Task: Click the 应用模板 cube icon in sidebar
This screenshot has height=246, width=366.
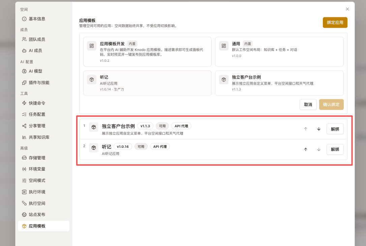Action: (24, 226)
